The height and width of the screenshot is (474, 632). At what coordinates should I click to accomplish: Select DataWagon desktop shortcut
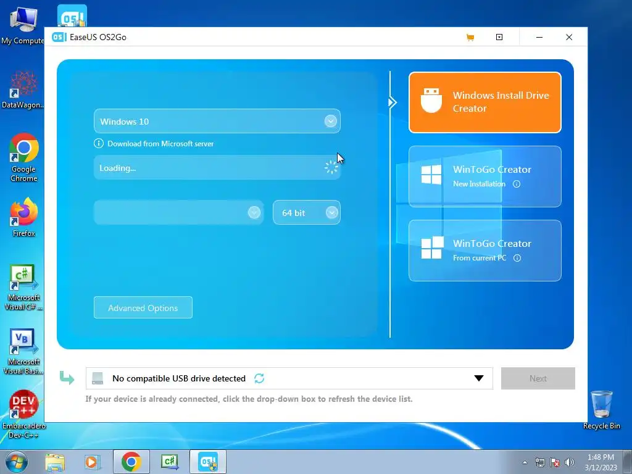(23, 89)
